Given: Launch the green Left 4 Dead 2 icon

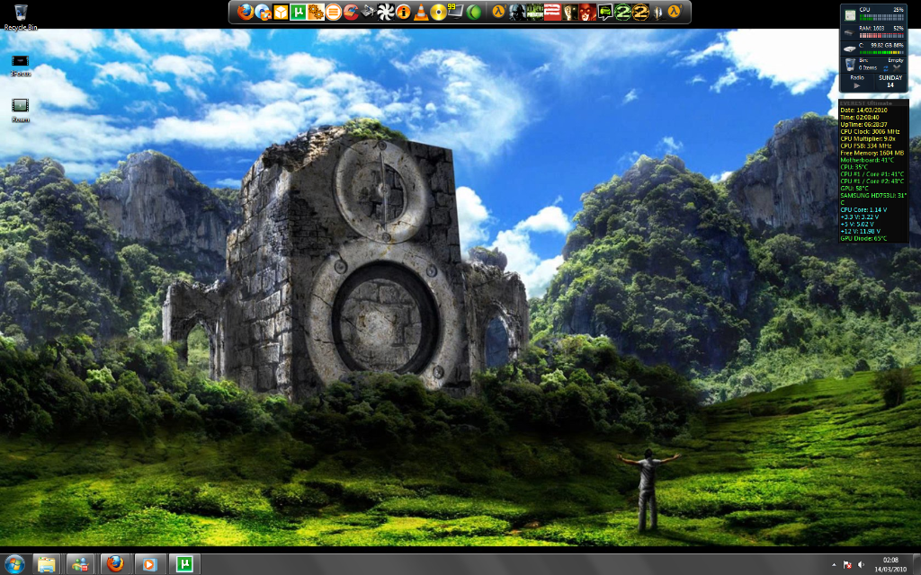Looking at the screenshot, I should pyautogui.click(x=622, y=12).
